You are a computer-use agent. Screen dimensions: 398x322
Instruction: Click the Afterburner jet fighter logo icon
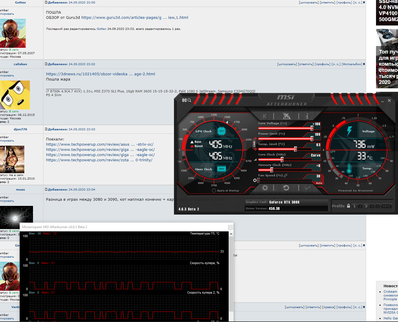coord(286,116)
